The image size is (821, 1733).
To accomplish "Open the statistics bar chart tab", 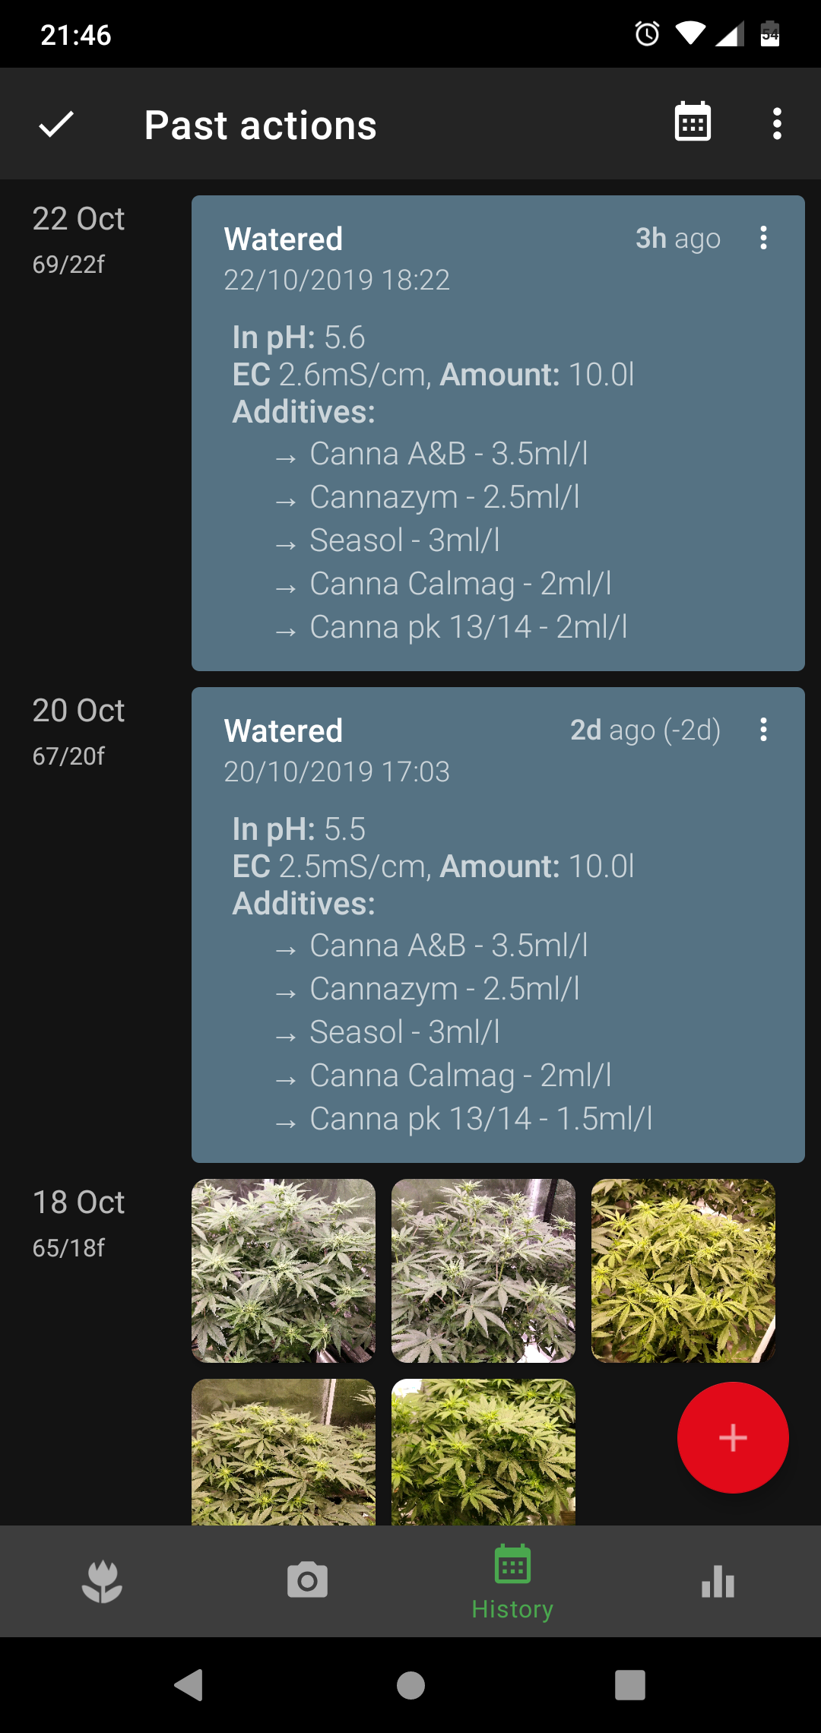I will pyautogui.click(x=718, y=1582).
